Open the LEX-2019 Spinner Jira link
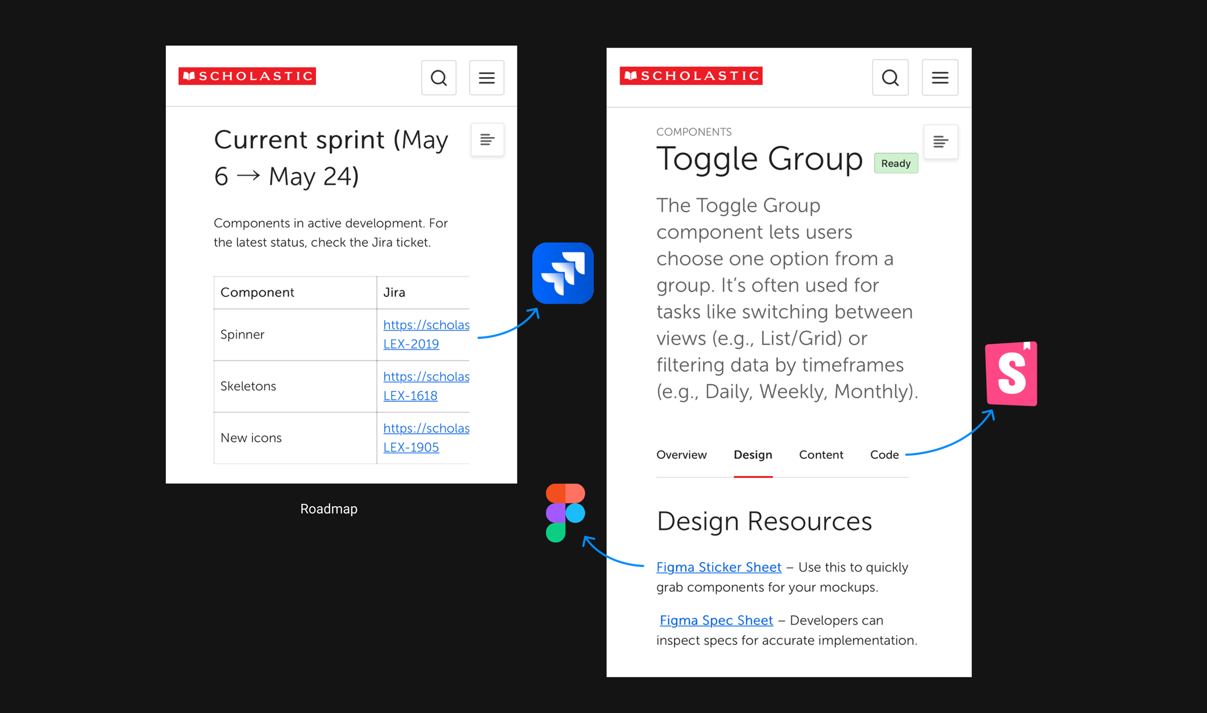Image resolution: width=1207 pixels, height=713 pixels. [x=411, y=344]
